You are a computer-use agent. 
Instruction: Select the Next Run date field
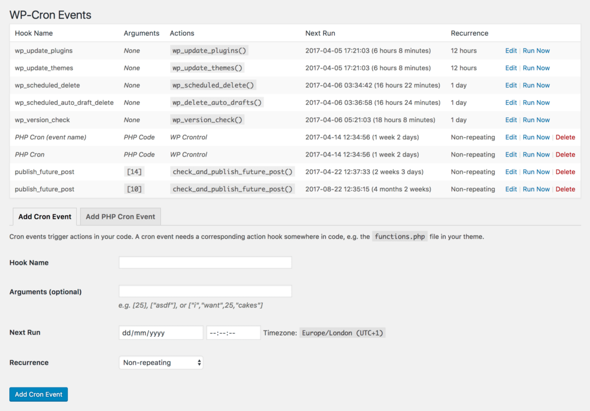pos(160,332)
